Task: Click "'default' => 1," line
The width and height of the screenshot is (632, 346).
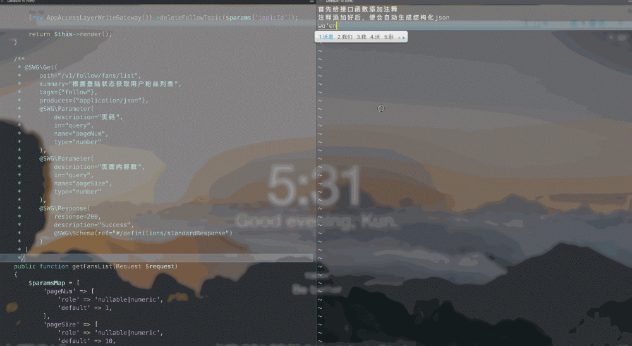Action: [85, 307]
